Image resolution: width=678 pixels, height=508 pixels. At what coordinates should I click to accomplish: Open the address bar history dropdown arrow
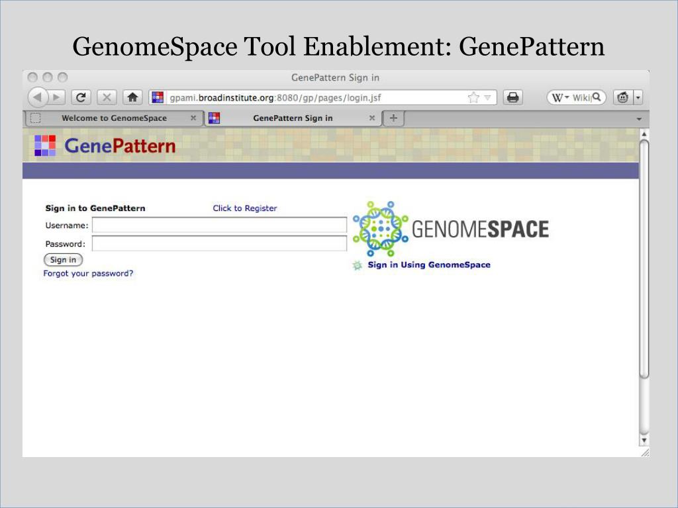[x=487, y=98]
